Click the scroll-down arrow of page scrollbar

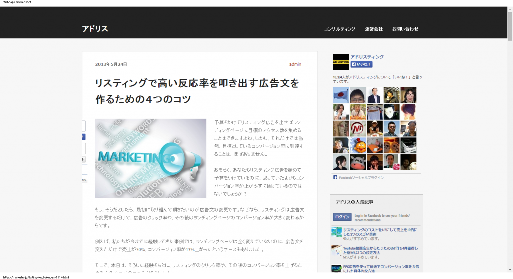[x=510, y=270]
